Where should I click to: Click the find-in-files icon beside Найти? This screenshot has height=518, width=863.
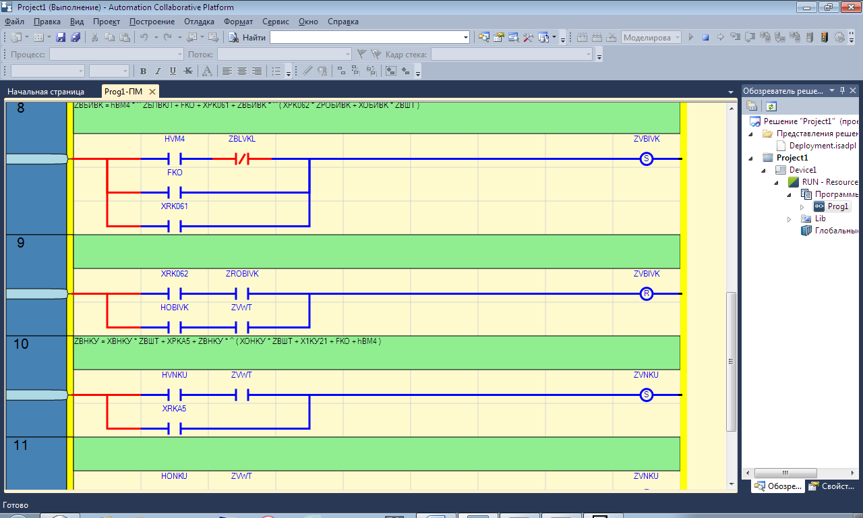(x=234, y=38)
